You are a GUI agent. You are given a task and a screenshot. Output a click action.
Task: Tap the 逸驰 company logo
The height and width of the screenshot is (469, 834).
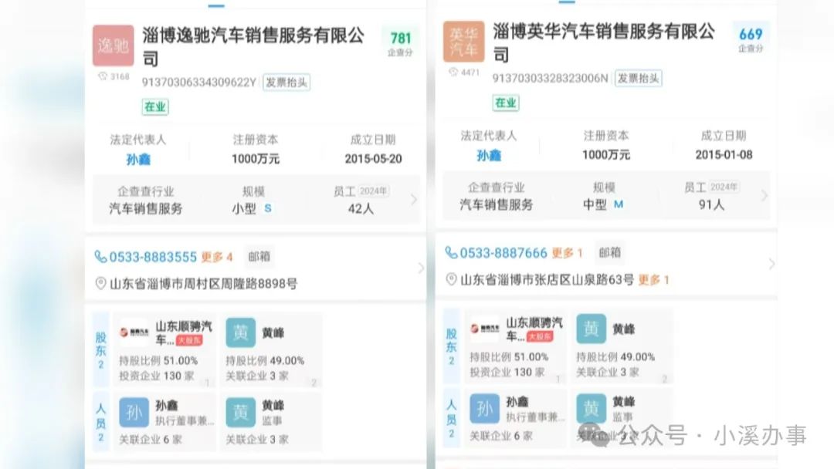[114, 46]
